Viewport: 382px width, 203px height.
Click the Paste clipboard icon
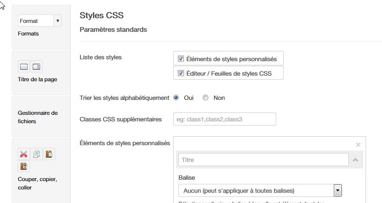click(x=49, y=154)
